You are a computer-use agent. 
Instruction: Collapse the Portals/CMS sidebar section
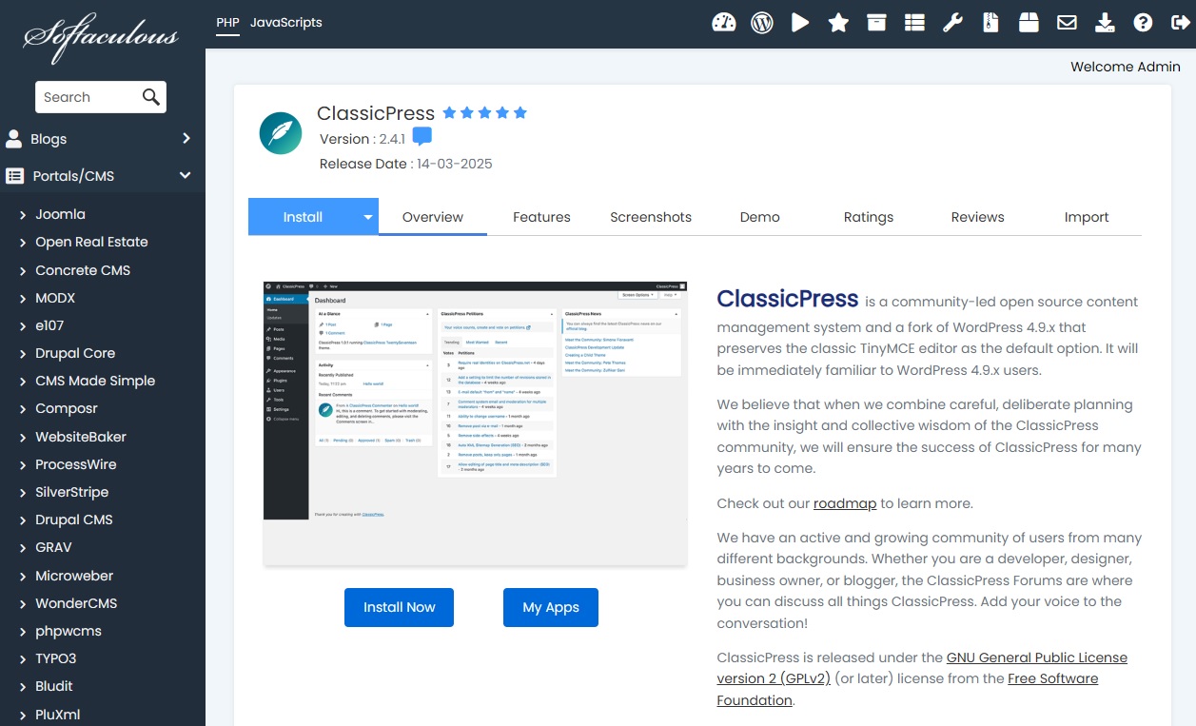click(102, 175)
